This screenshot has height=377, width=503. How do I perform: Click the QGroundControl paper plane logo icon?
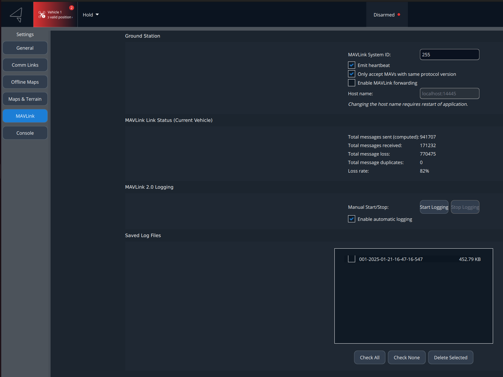[16, 15]
